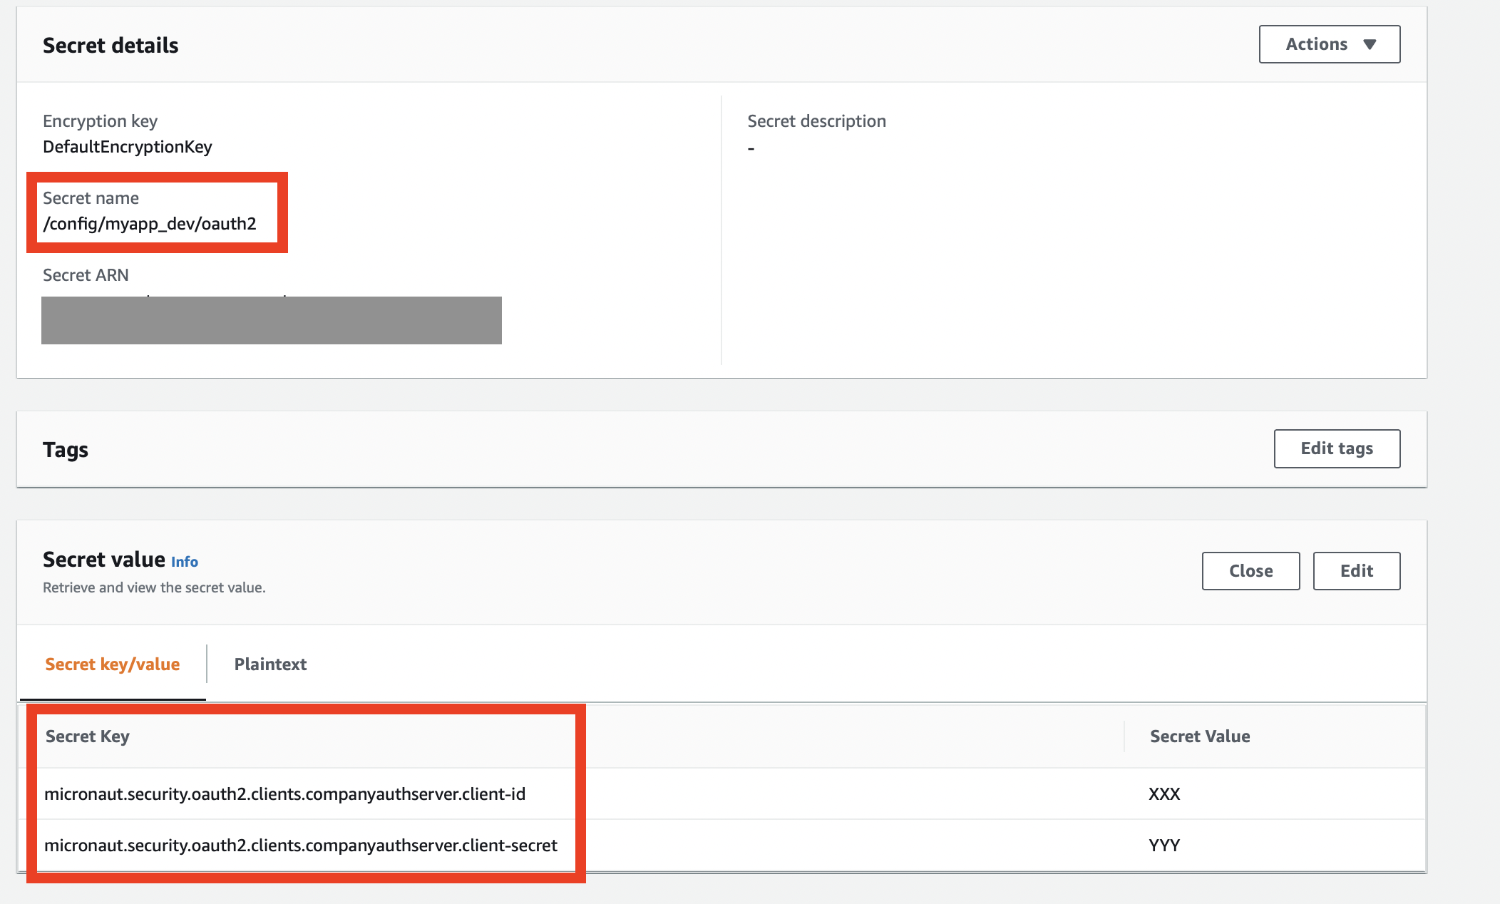Screen dimensions: 1500x904
Task: Click the Secret details heading
Action: click(111, 45)
